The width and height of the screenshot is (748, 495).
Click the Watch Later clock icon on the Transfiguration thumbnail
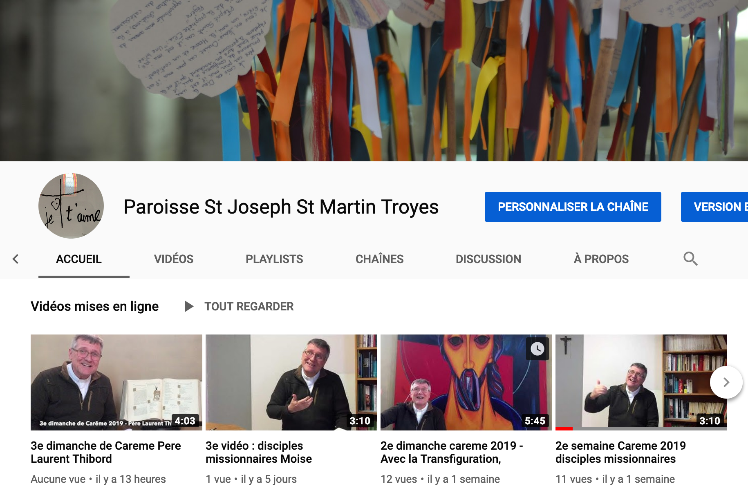click(x=537, y=348)
